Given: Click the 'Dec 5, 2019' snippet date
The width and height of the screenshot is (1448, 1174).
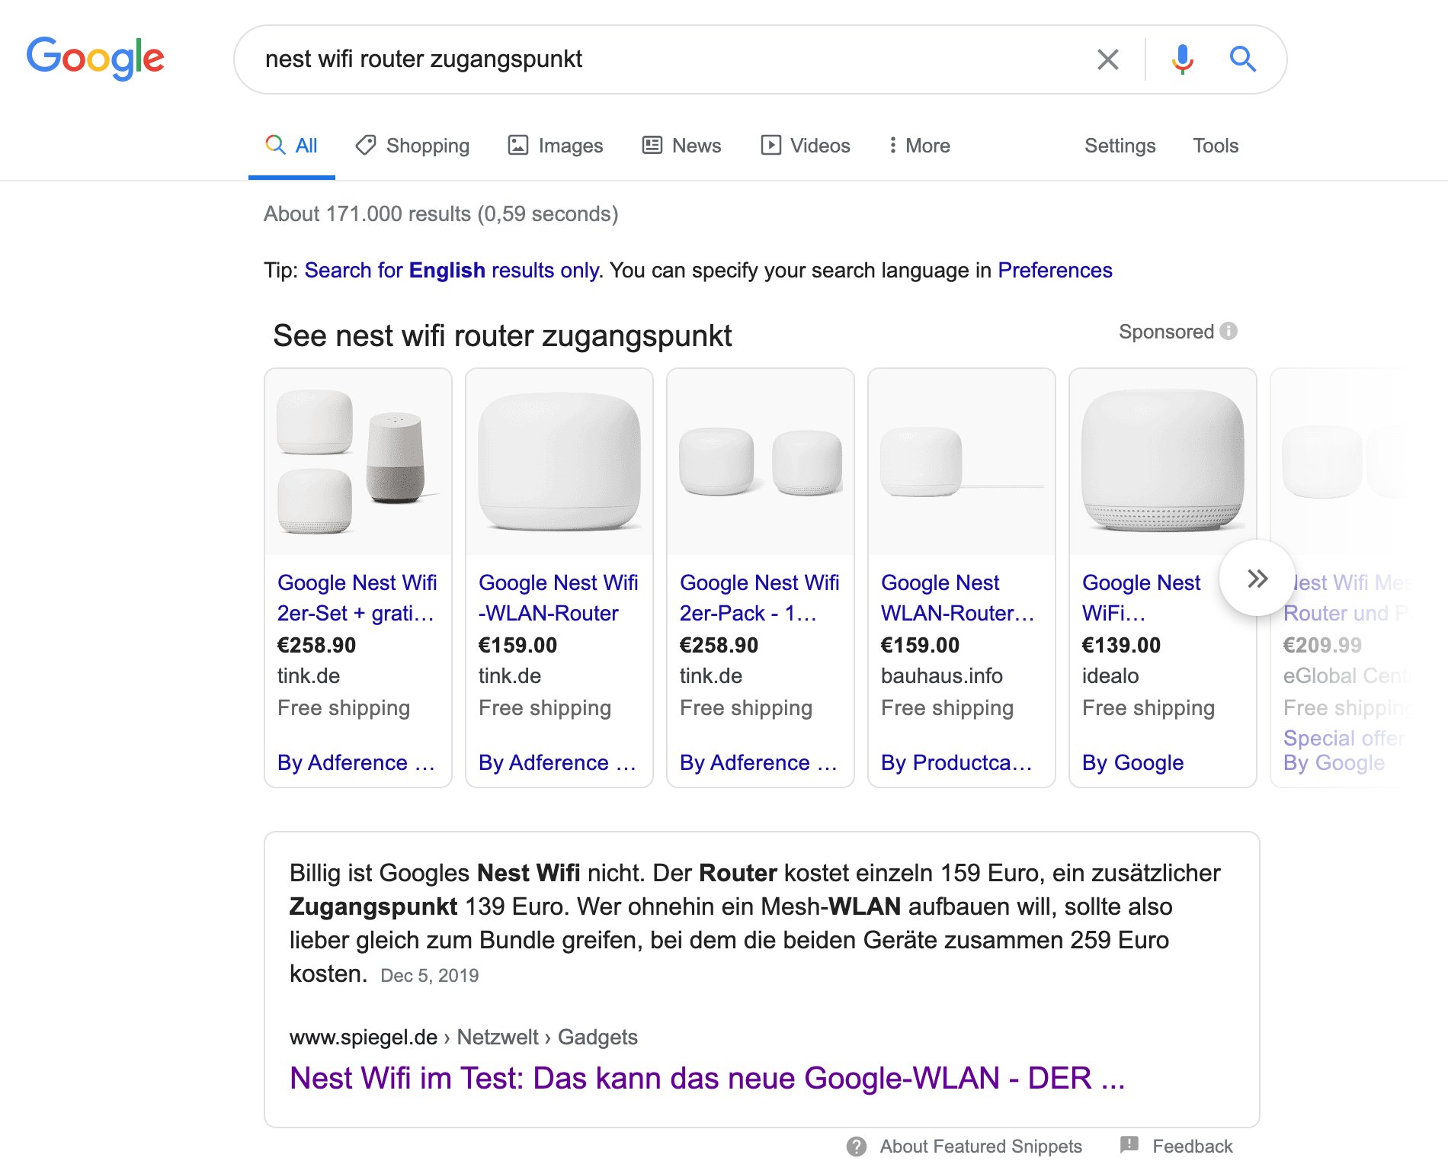Looking at the screenshot, I should pos(430,976).
